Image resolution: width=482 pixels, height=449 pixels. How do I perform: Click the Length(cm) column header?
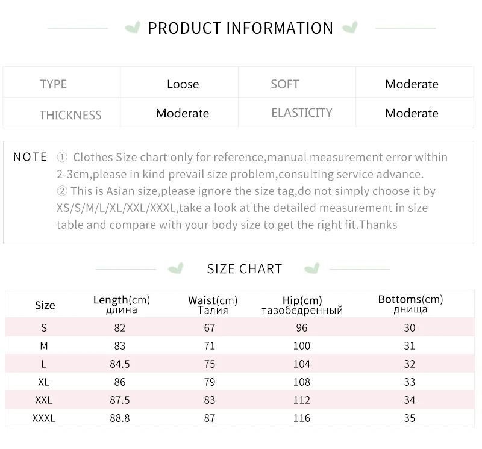pos(122,305)
